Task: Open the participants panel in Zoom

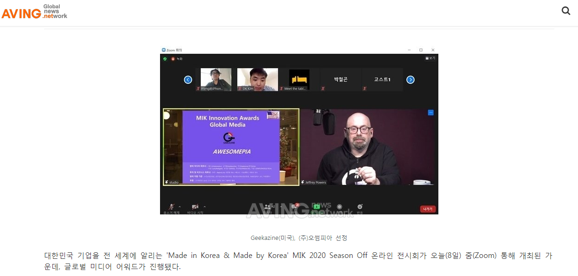Action: click(x=268, y=207)
